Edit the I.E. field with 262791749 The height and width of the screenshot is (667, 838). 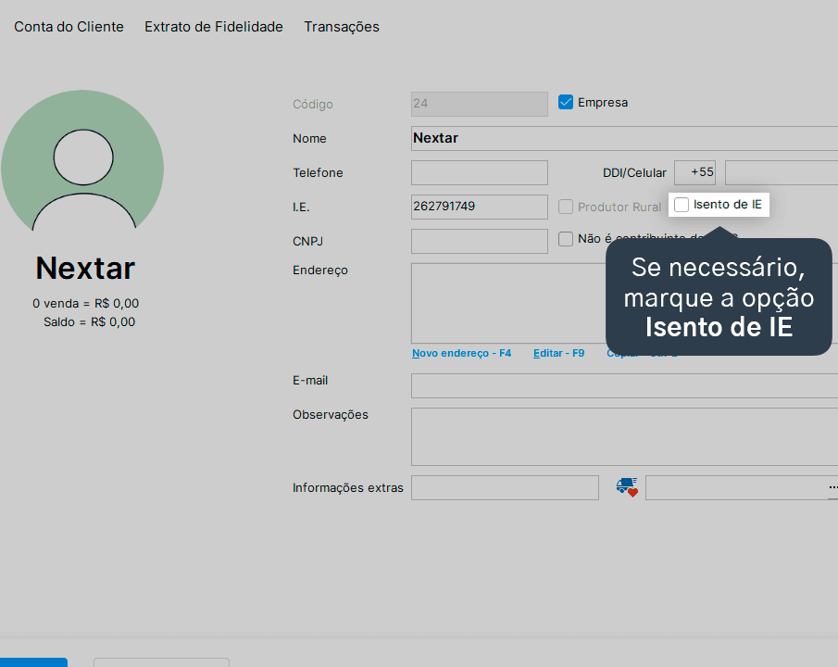[x=480, y=207]
